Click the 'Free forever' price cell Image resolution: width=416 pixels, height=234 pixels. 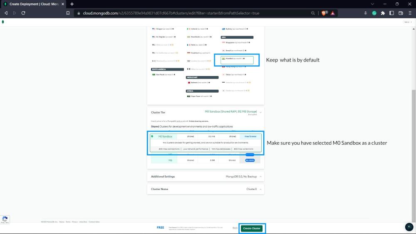(250, 136)
